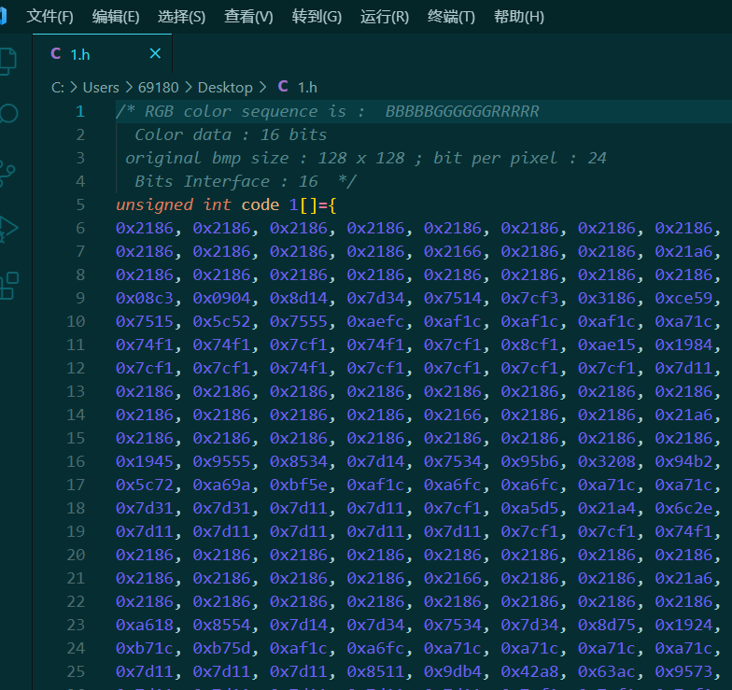The height and width of the screenshot is (690, 732).
Task: Click the 'int' keyword on line 5
Action: click(x=217, y=204)
